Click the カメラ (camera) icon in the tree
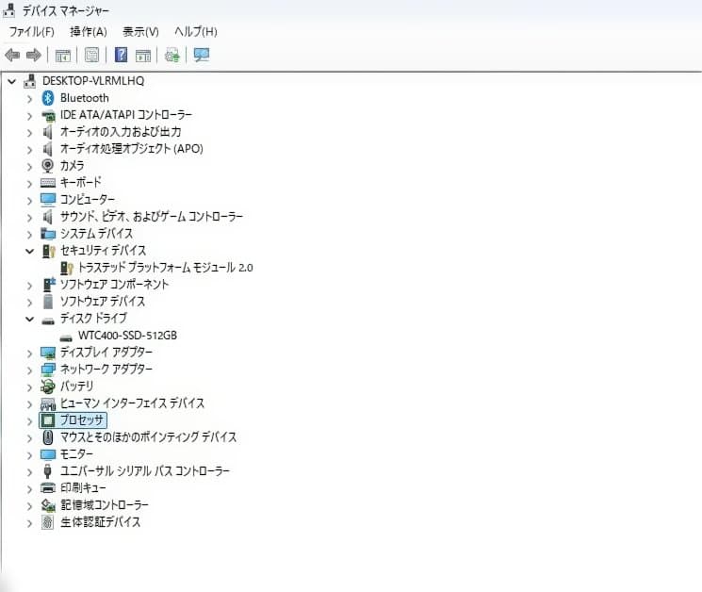The height and width of the screenshot is (592, 702). point(49,166)
